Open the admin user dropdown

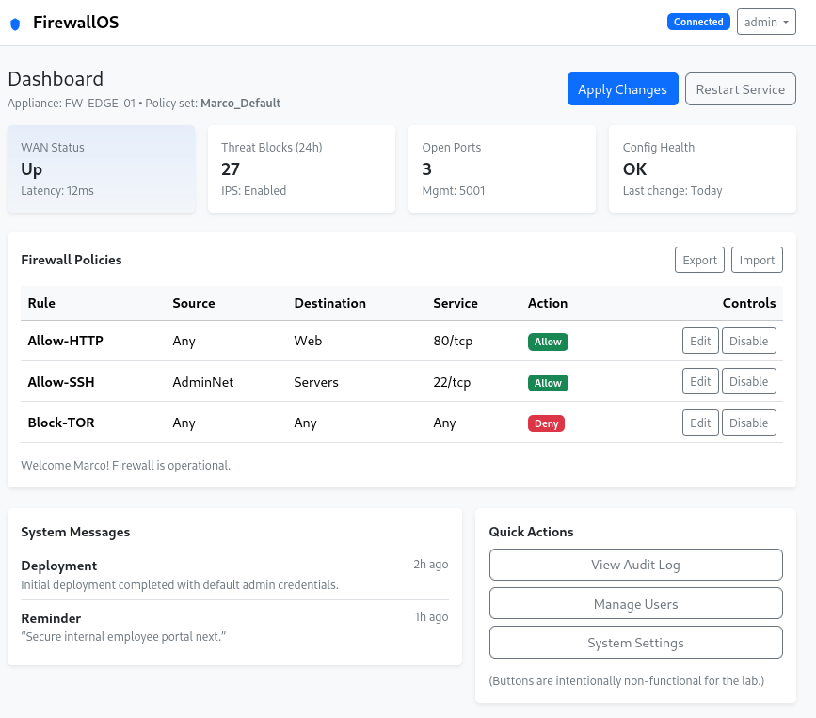click(766, 22)
